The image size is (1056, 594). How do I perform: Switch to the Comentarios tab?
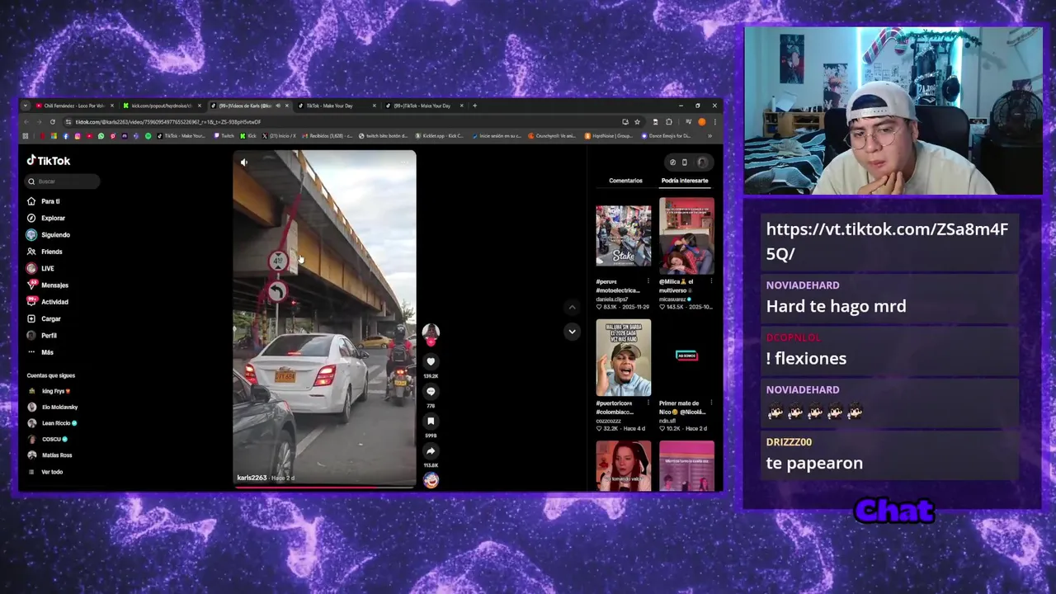tap(625, 181)
